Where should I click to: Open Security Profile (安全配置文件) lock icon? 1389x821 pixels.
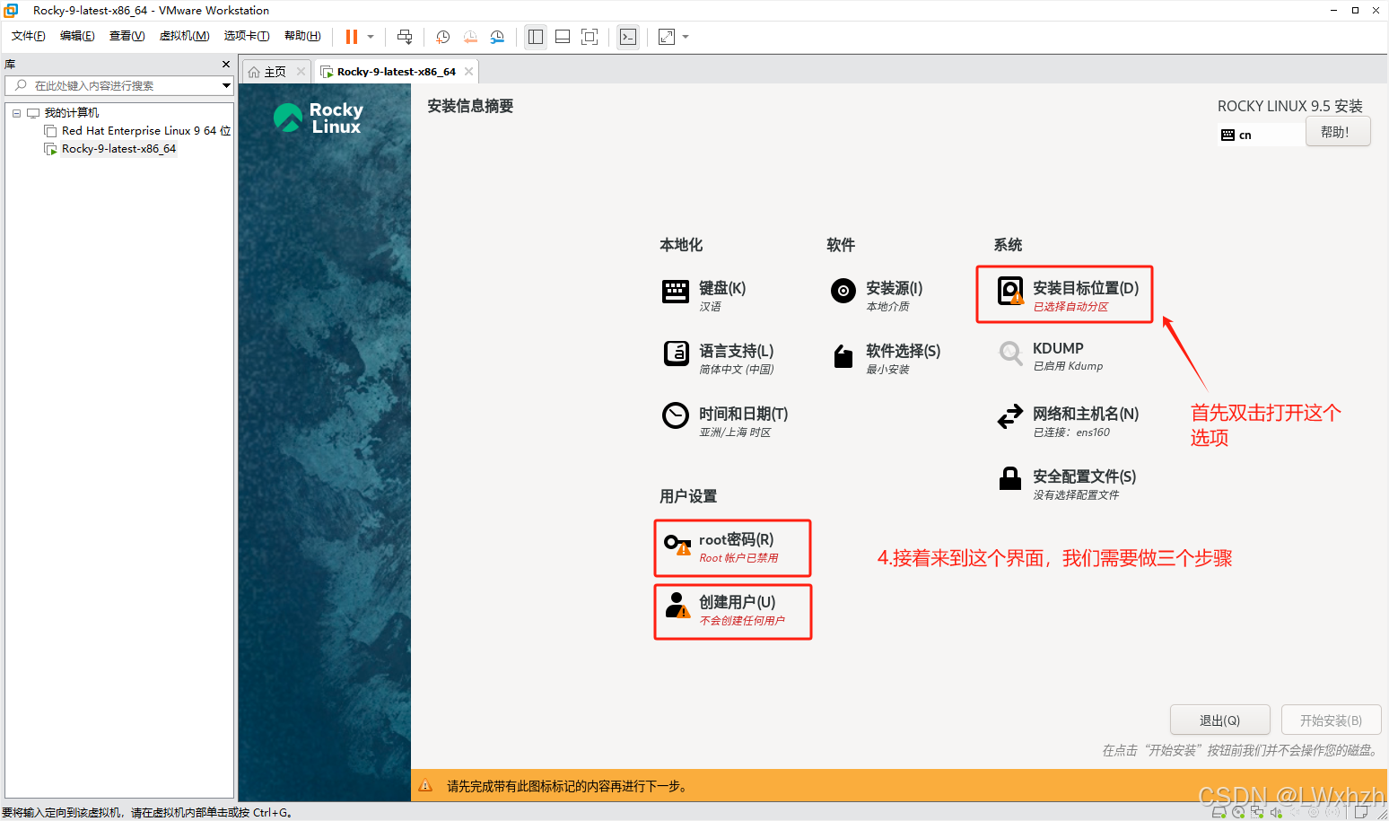1010,478
